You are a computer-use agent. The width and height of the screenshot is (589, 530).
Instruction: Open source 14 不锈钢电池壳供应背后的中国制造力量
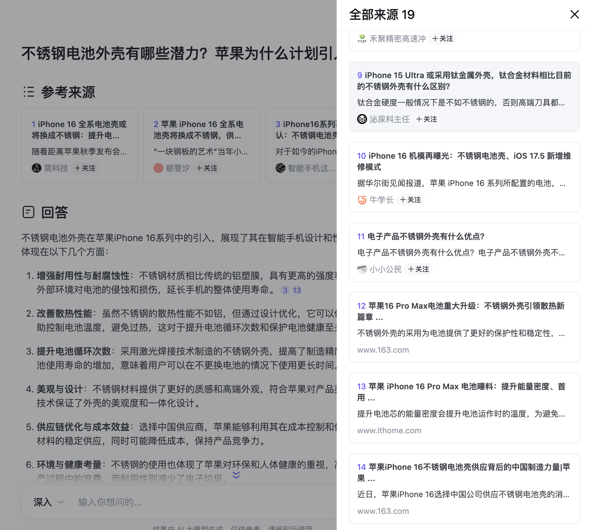click(464, 488)
